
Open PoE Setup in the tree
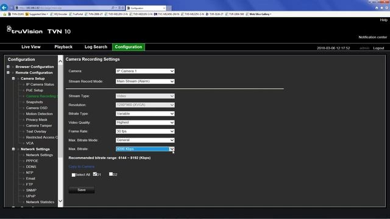tap(35, 91)
